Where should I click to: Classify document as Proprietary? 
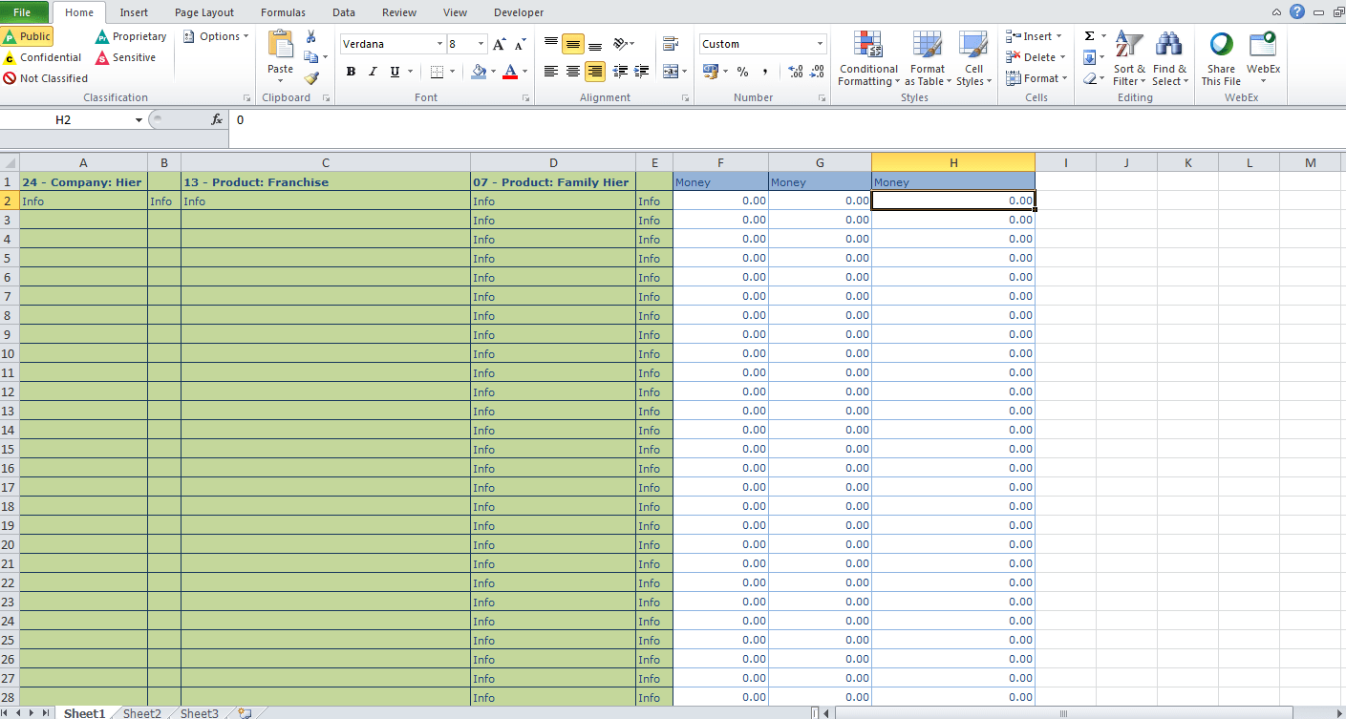[x=131, y=36]
